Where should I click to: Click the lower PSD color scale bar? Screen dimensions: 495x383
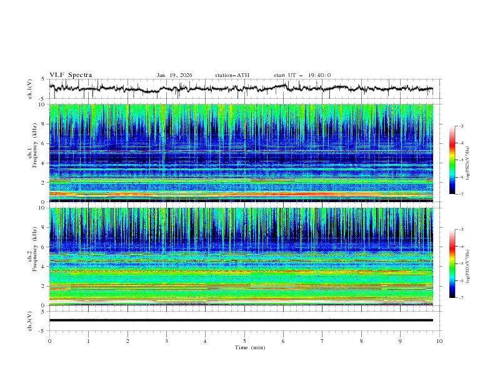point(452,263)
